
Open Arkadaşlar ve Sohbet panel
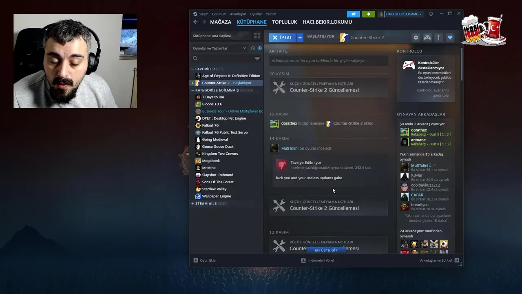pyautogui.click(x=439, y=261)
